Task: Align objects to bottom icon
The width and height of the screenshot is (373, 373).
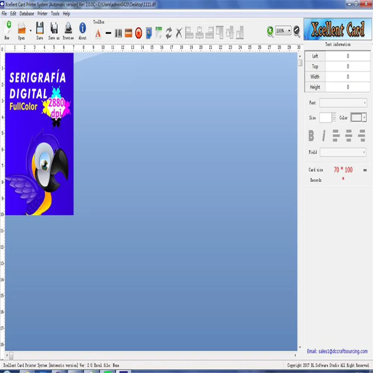Action: tap(240, 32)
